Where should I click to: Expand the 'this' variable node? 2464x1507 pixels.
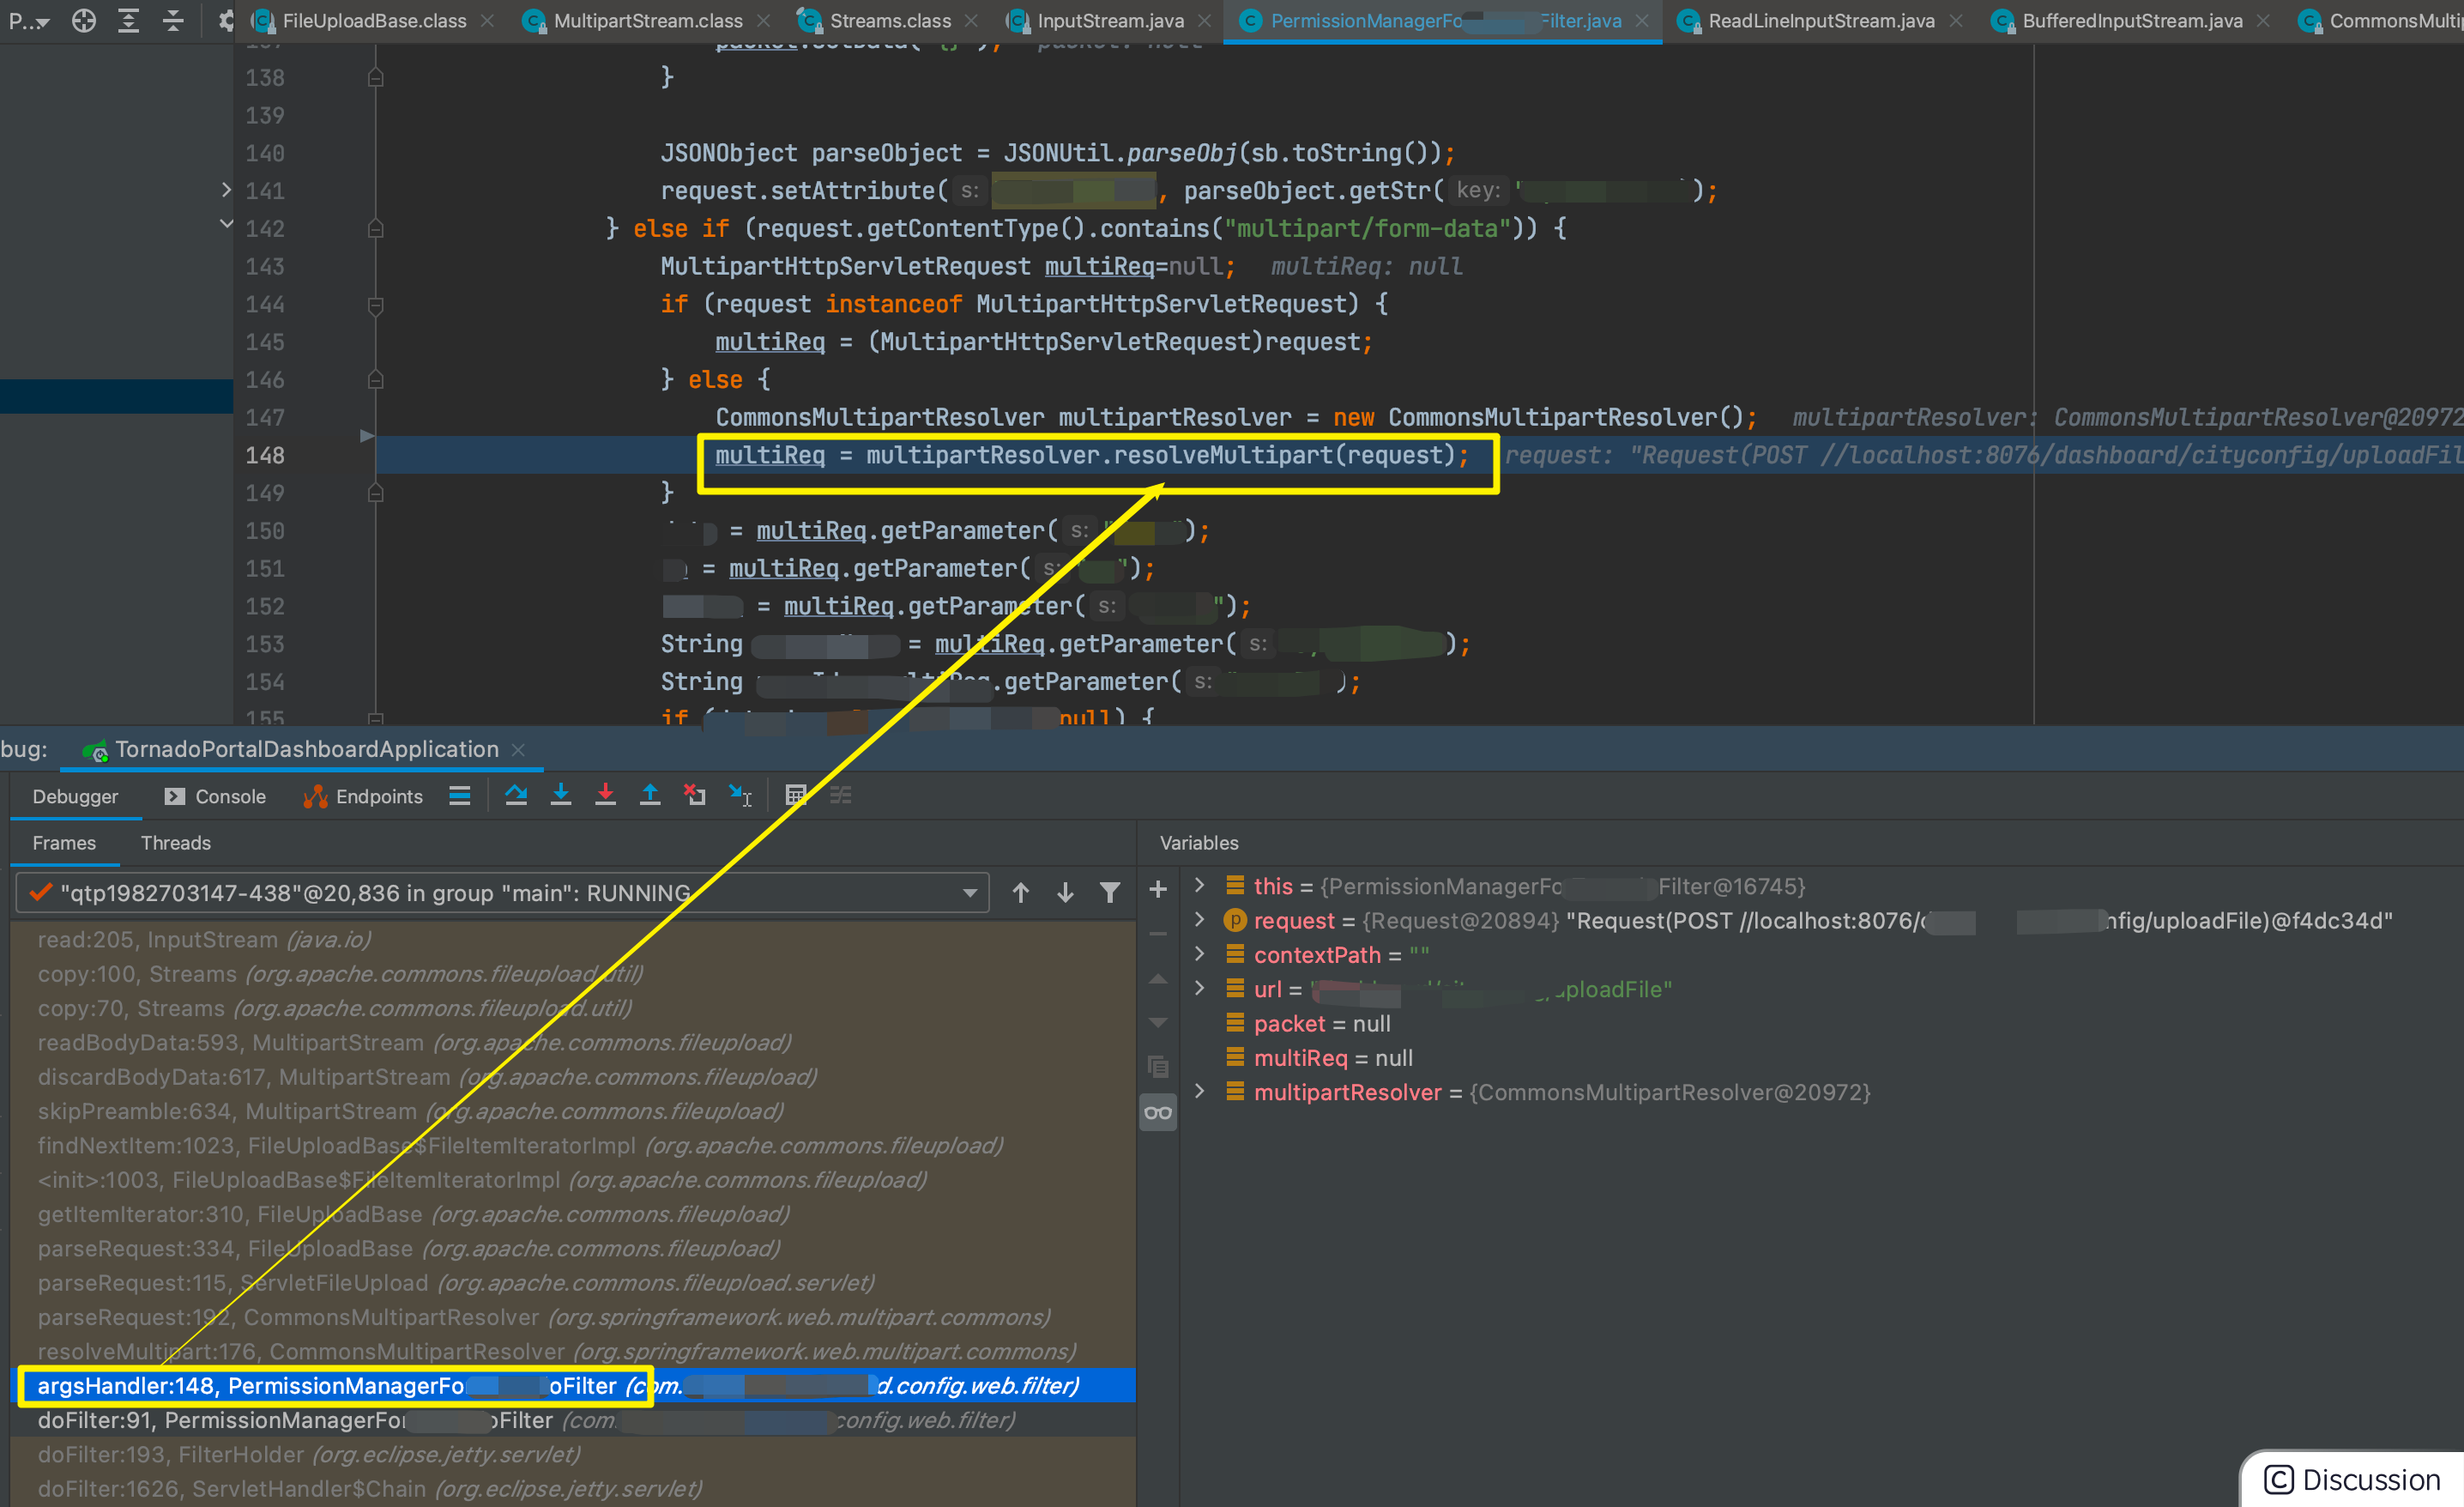(x=1199, y=885)
